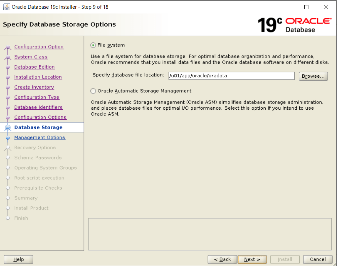Go to Configuration Option step
The image size is (337, 266).
click(39, 47)
